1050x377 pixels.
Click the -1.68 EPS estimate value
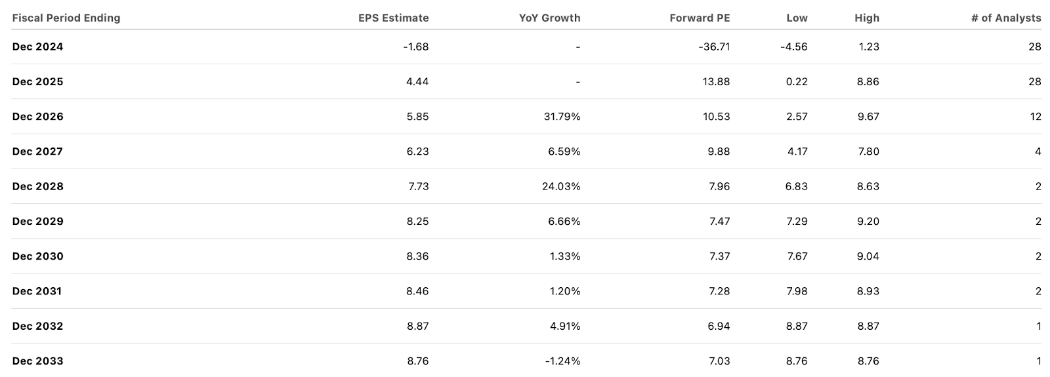pyautogui.click(x=415, y=47)
